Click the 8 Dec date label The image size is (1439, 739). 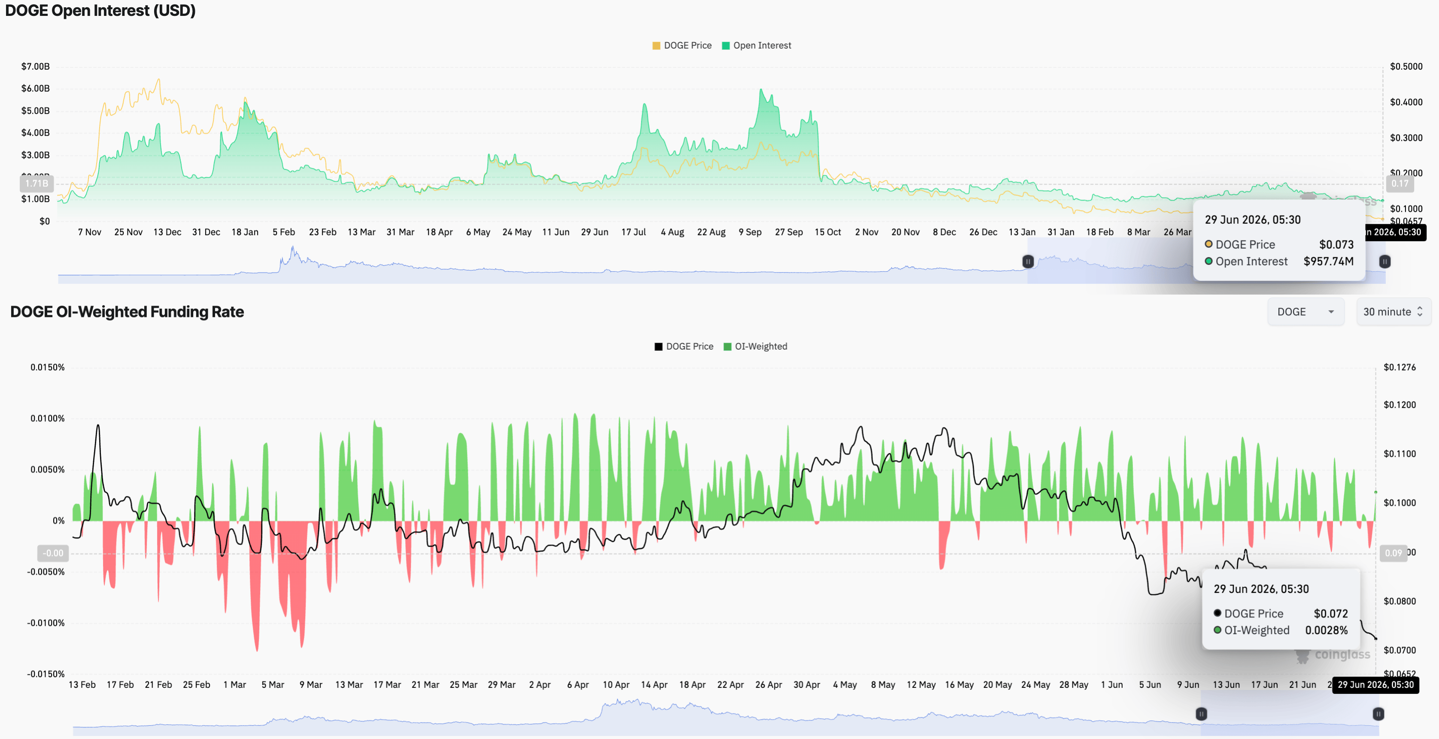click(944, 232)
